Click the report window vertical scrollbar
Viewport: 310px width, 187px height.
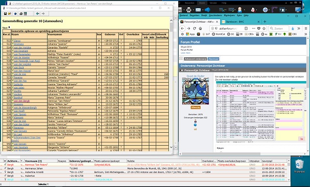pyautogui.click(x=171, y=84)
